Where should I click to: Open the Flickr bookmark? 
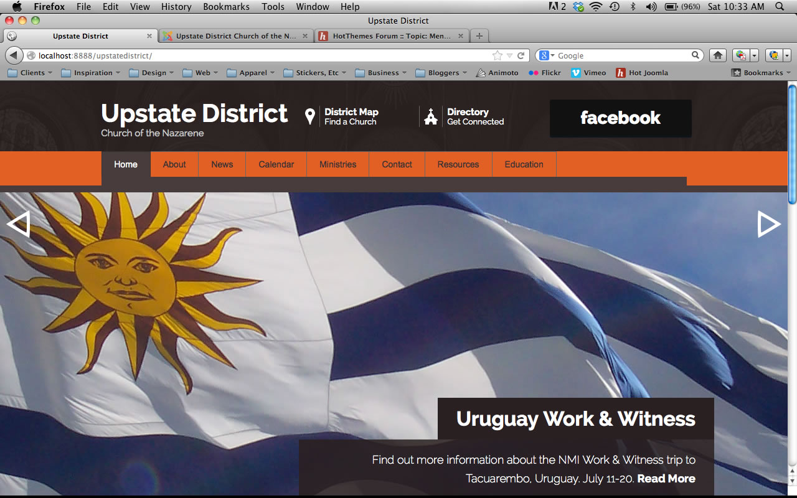click(x=545, y=73)
